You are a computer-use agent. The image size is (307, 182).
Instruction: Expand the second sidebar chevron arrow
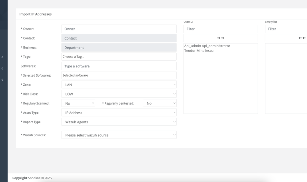click(x=2, y=68)
